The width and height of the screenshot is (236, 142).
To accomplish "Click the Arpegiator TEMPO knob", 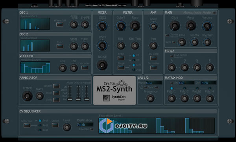I will click(28, 96).
